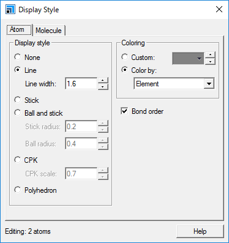
Task: Close the Display Style dialog
Action: [x=219, y=9]
